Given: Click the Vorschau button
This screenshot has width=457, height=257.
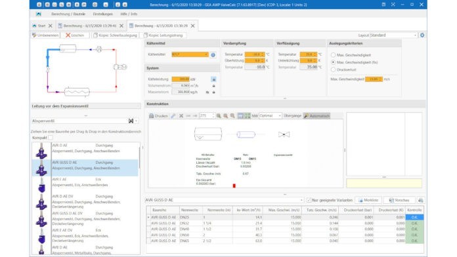Looking at the screenshot, I should 399,200.
